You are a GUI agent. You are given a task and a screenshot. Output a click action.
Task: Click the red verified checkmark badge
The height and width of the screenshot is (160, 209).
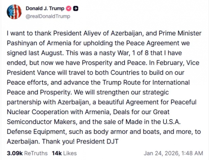(x=69, y=9)
